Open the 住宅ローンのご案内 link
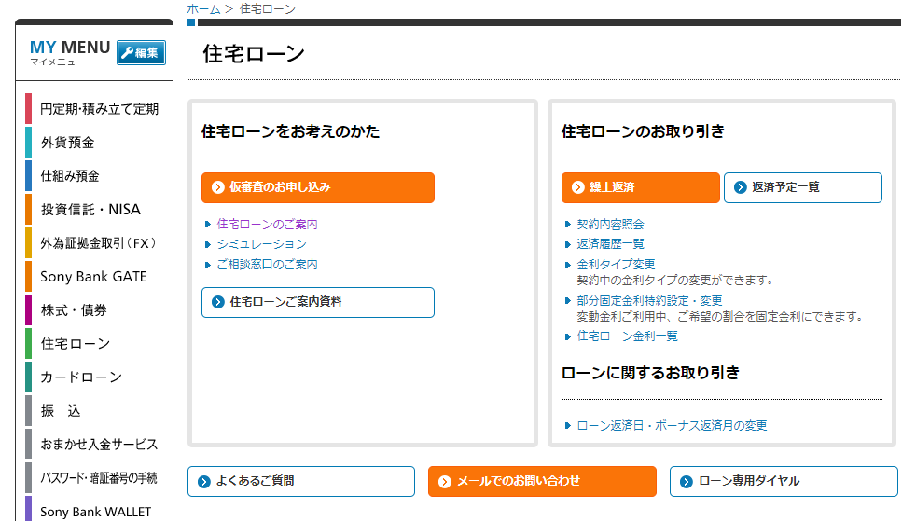This screenshot has width=916, height=521. (x=267, y=225)
